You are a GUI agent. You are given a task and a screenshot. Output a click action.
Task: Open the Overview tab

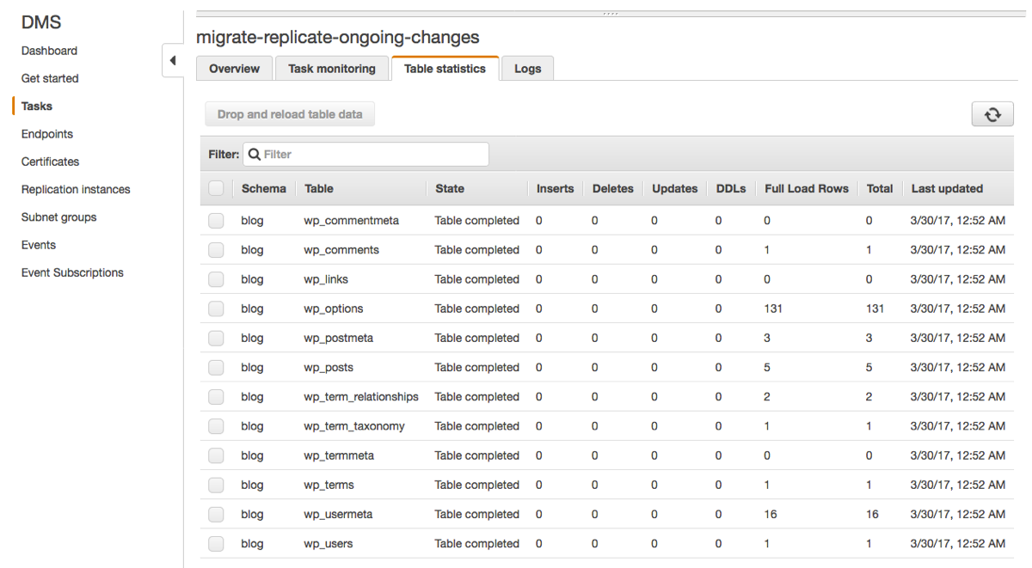click(x=234, y=69)
